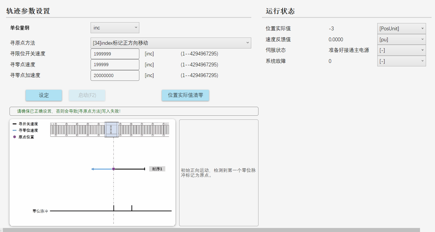Click the disabled 启动(F2) button
Viewport: 435px width, 232px height.
coord(87,95)
